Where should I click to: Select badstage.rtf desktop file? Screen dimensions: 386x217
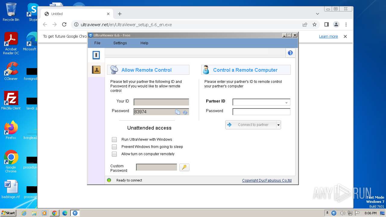11,189
